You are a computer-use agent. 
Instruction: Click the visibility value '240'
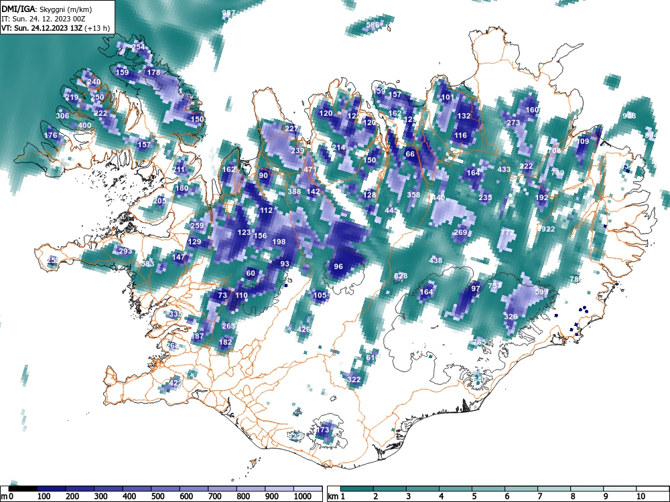tap(94, 82)
